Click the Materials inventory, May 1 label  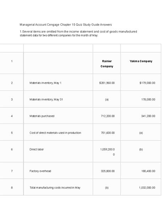(45, 83)
